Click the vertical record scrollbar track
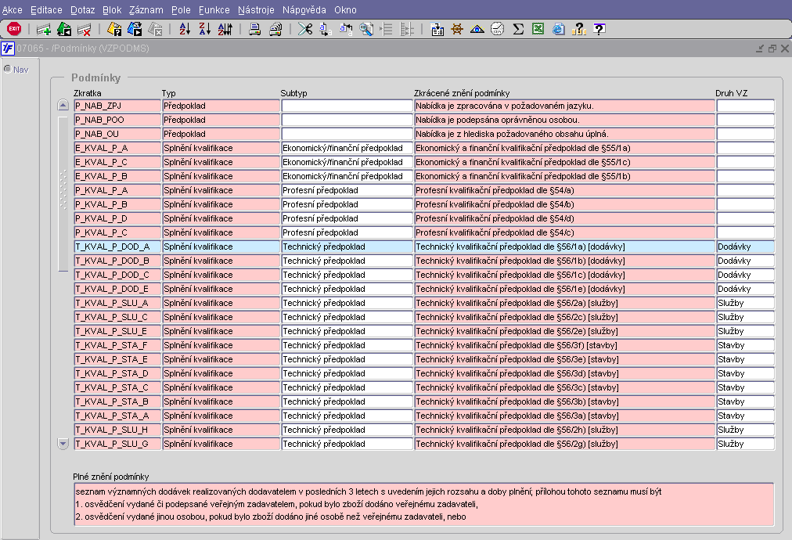The image size is (792, 540). coord(63,195)
